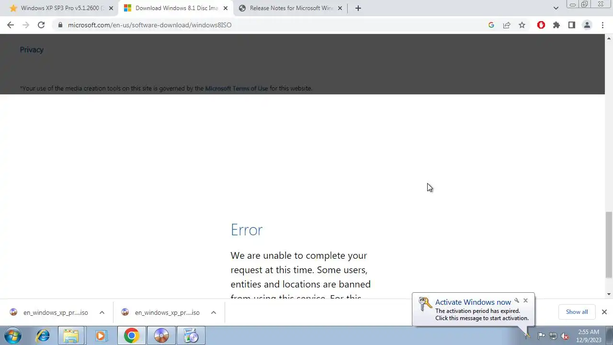Click the Error heading

(247, 230)
